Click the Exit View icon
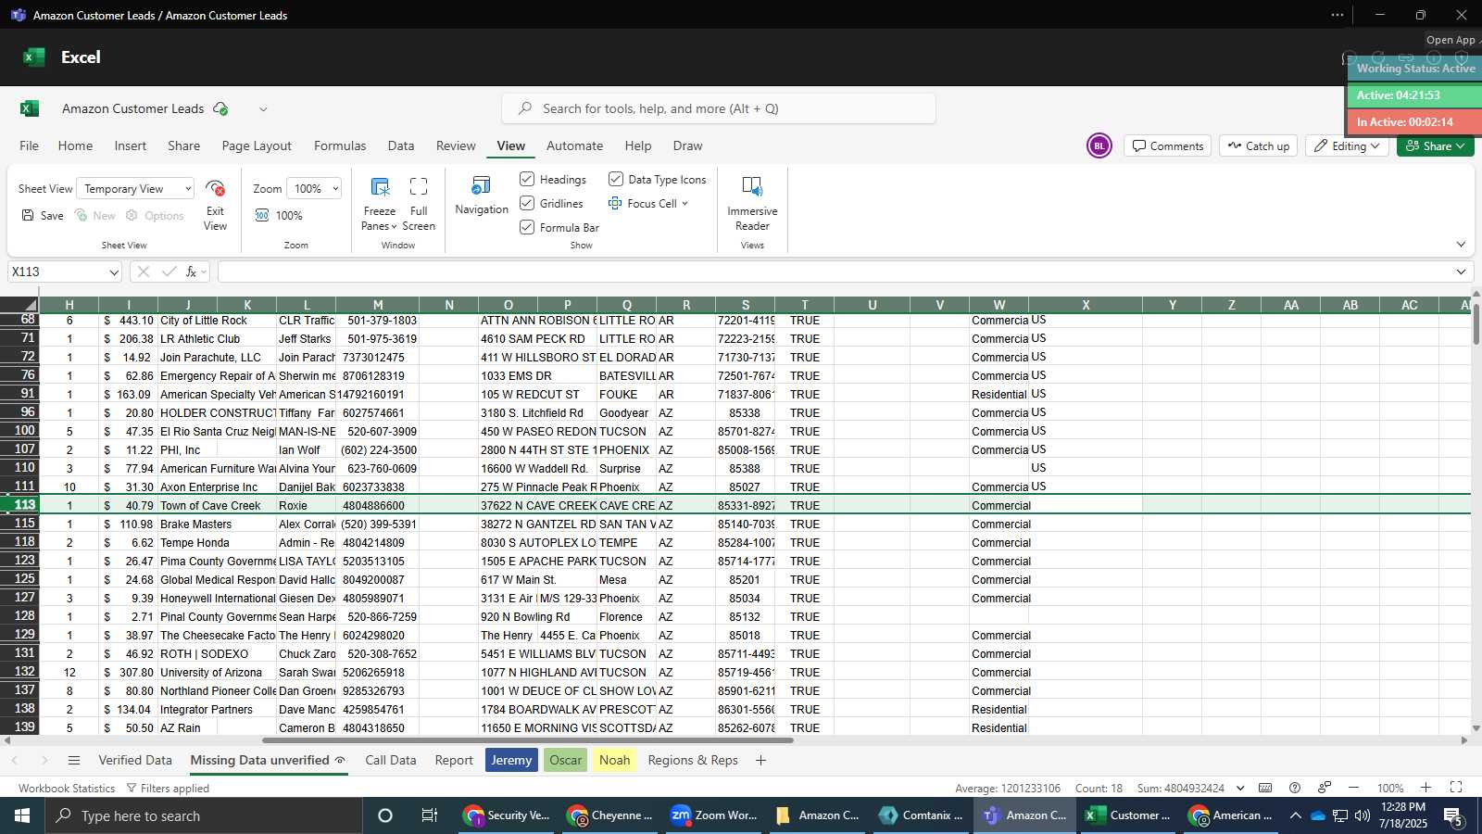 coord(215,189)
